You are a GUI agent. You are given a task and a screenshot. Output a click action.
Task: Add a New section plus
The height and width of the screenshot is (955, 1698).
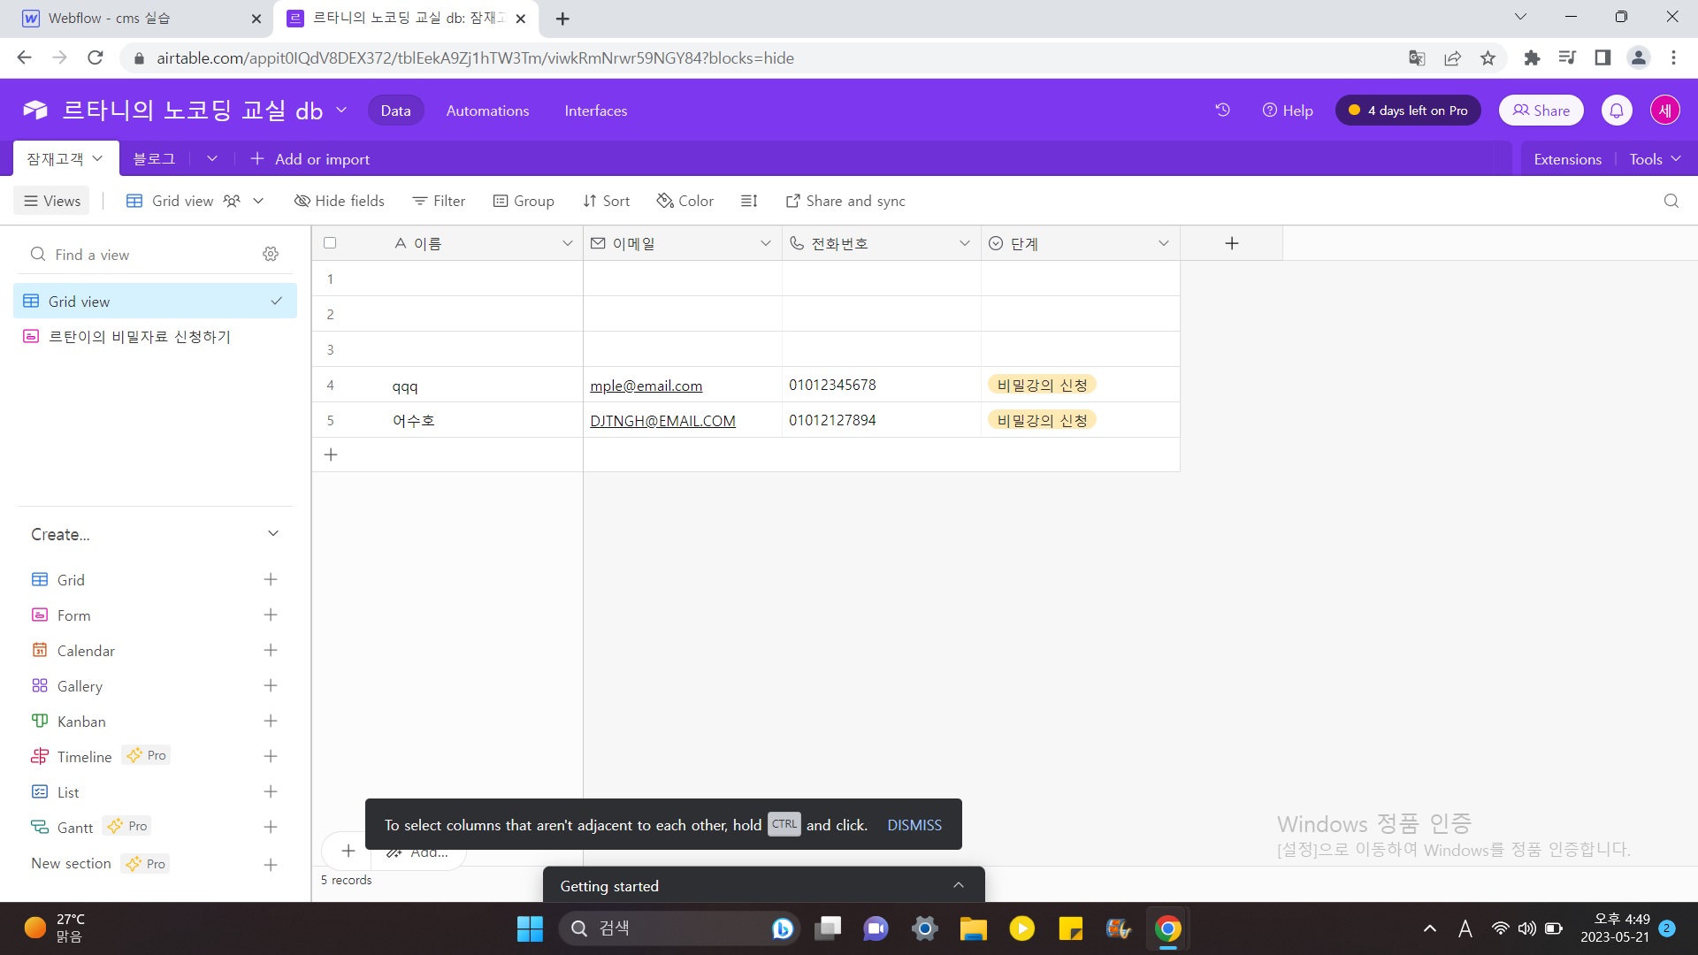point(271,865)
